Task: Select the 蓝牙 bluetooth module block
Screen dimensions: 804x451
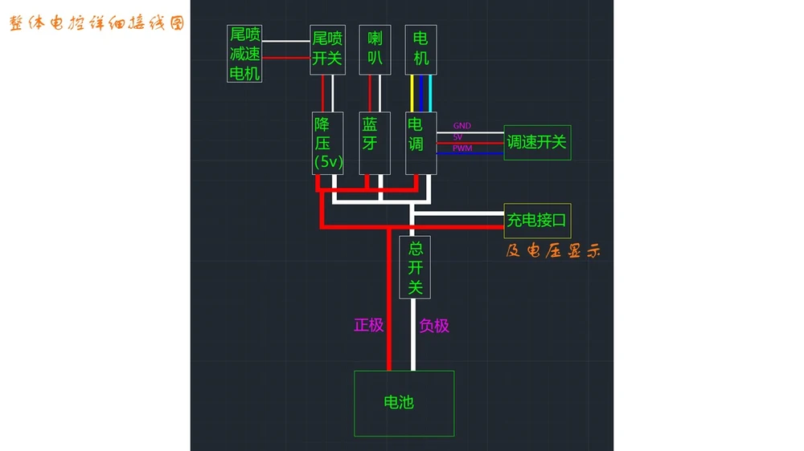Action: coord(375,144)
